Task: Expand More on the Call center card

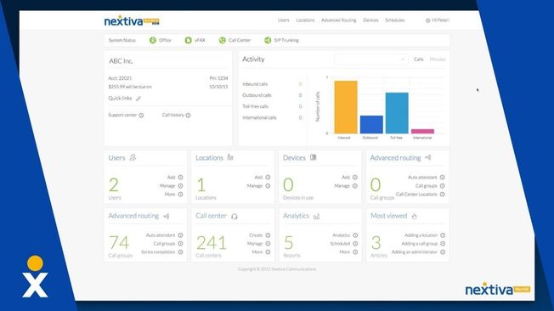Action: pos(261,252)
